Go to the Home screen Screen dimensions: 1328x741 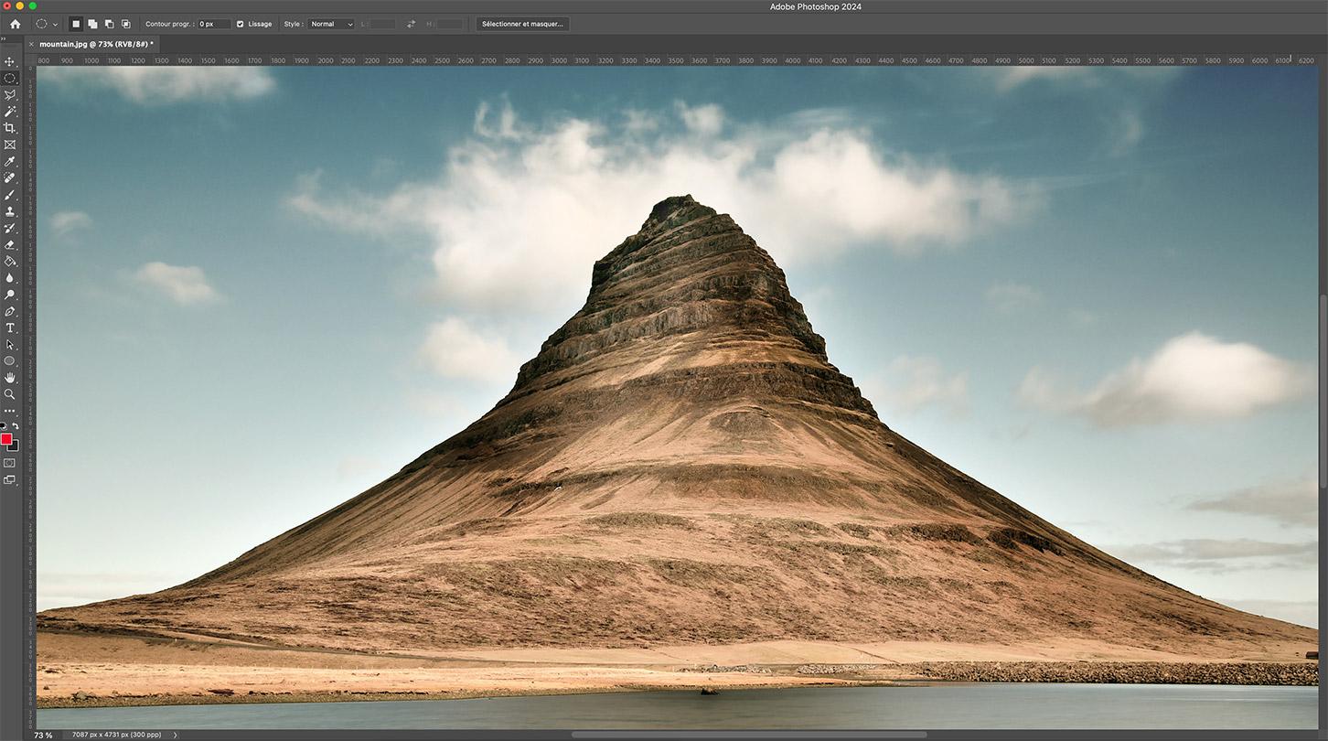click(15, 24)
